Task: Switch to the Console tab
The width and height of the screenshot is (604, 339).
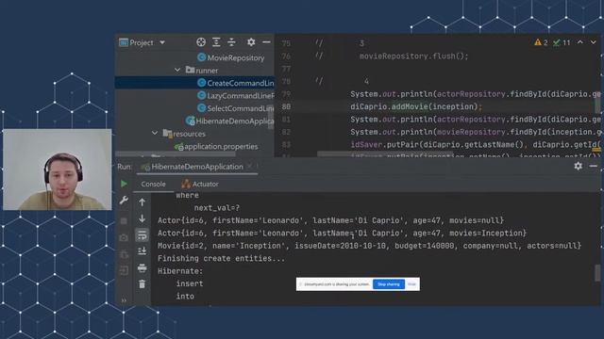Action: point(153,185)
